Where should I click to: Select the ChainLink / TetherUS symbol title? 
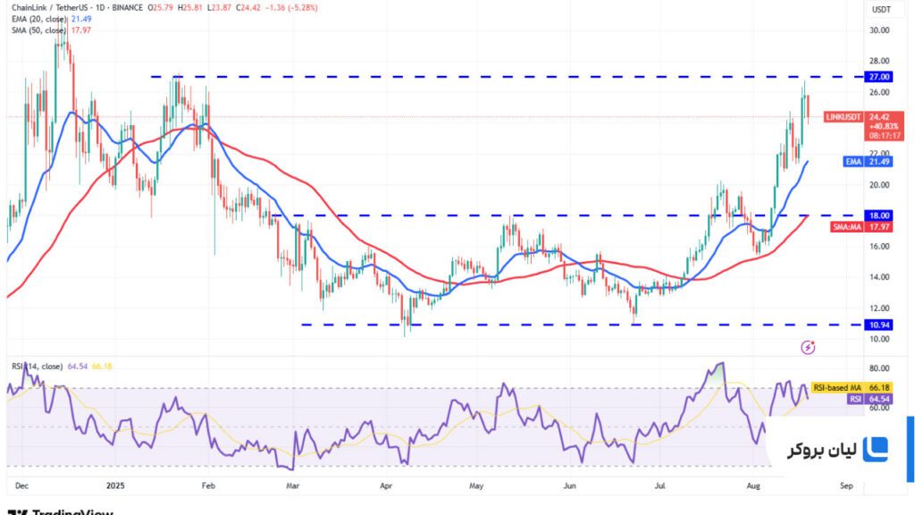point(49,8)
